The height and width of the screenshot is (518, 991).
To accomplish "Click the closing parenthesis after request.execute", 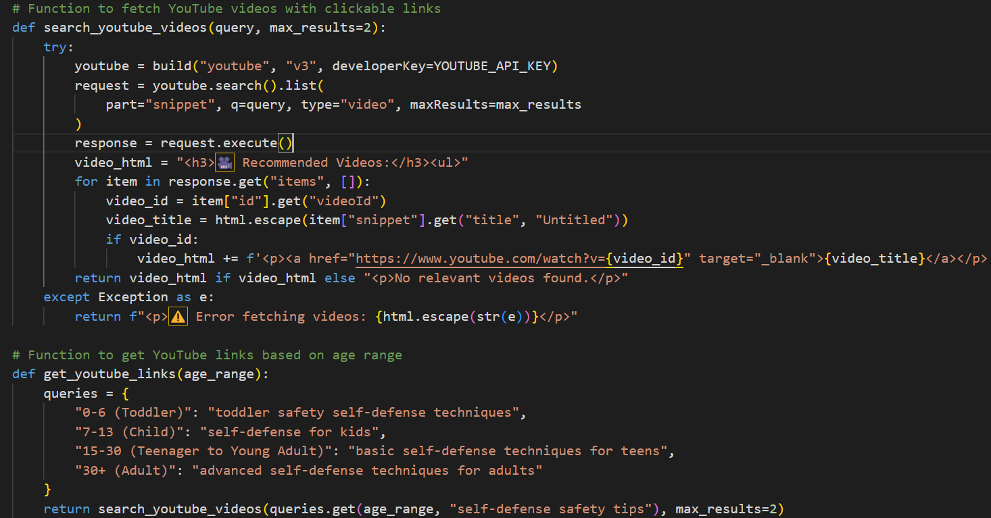I will click(289, 143).
